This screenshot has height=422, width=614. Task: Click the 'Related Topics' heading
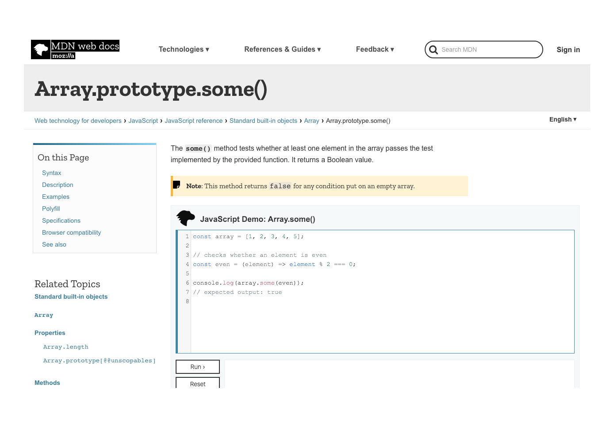click(67, 284)
